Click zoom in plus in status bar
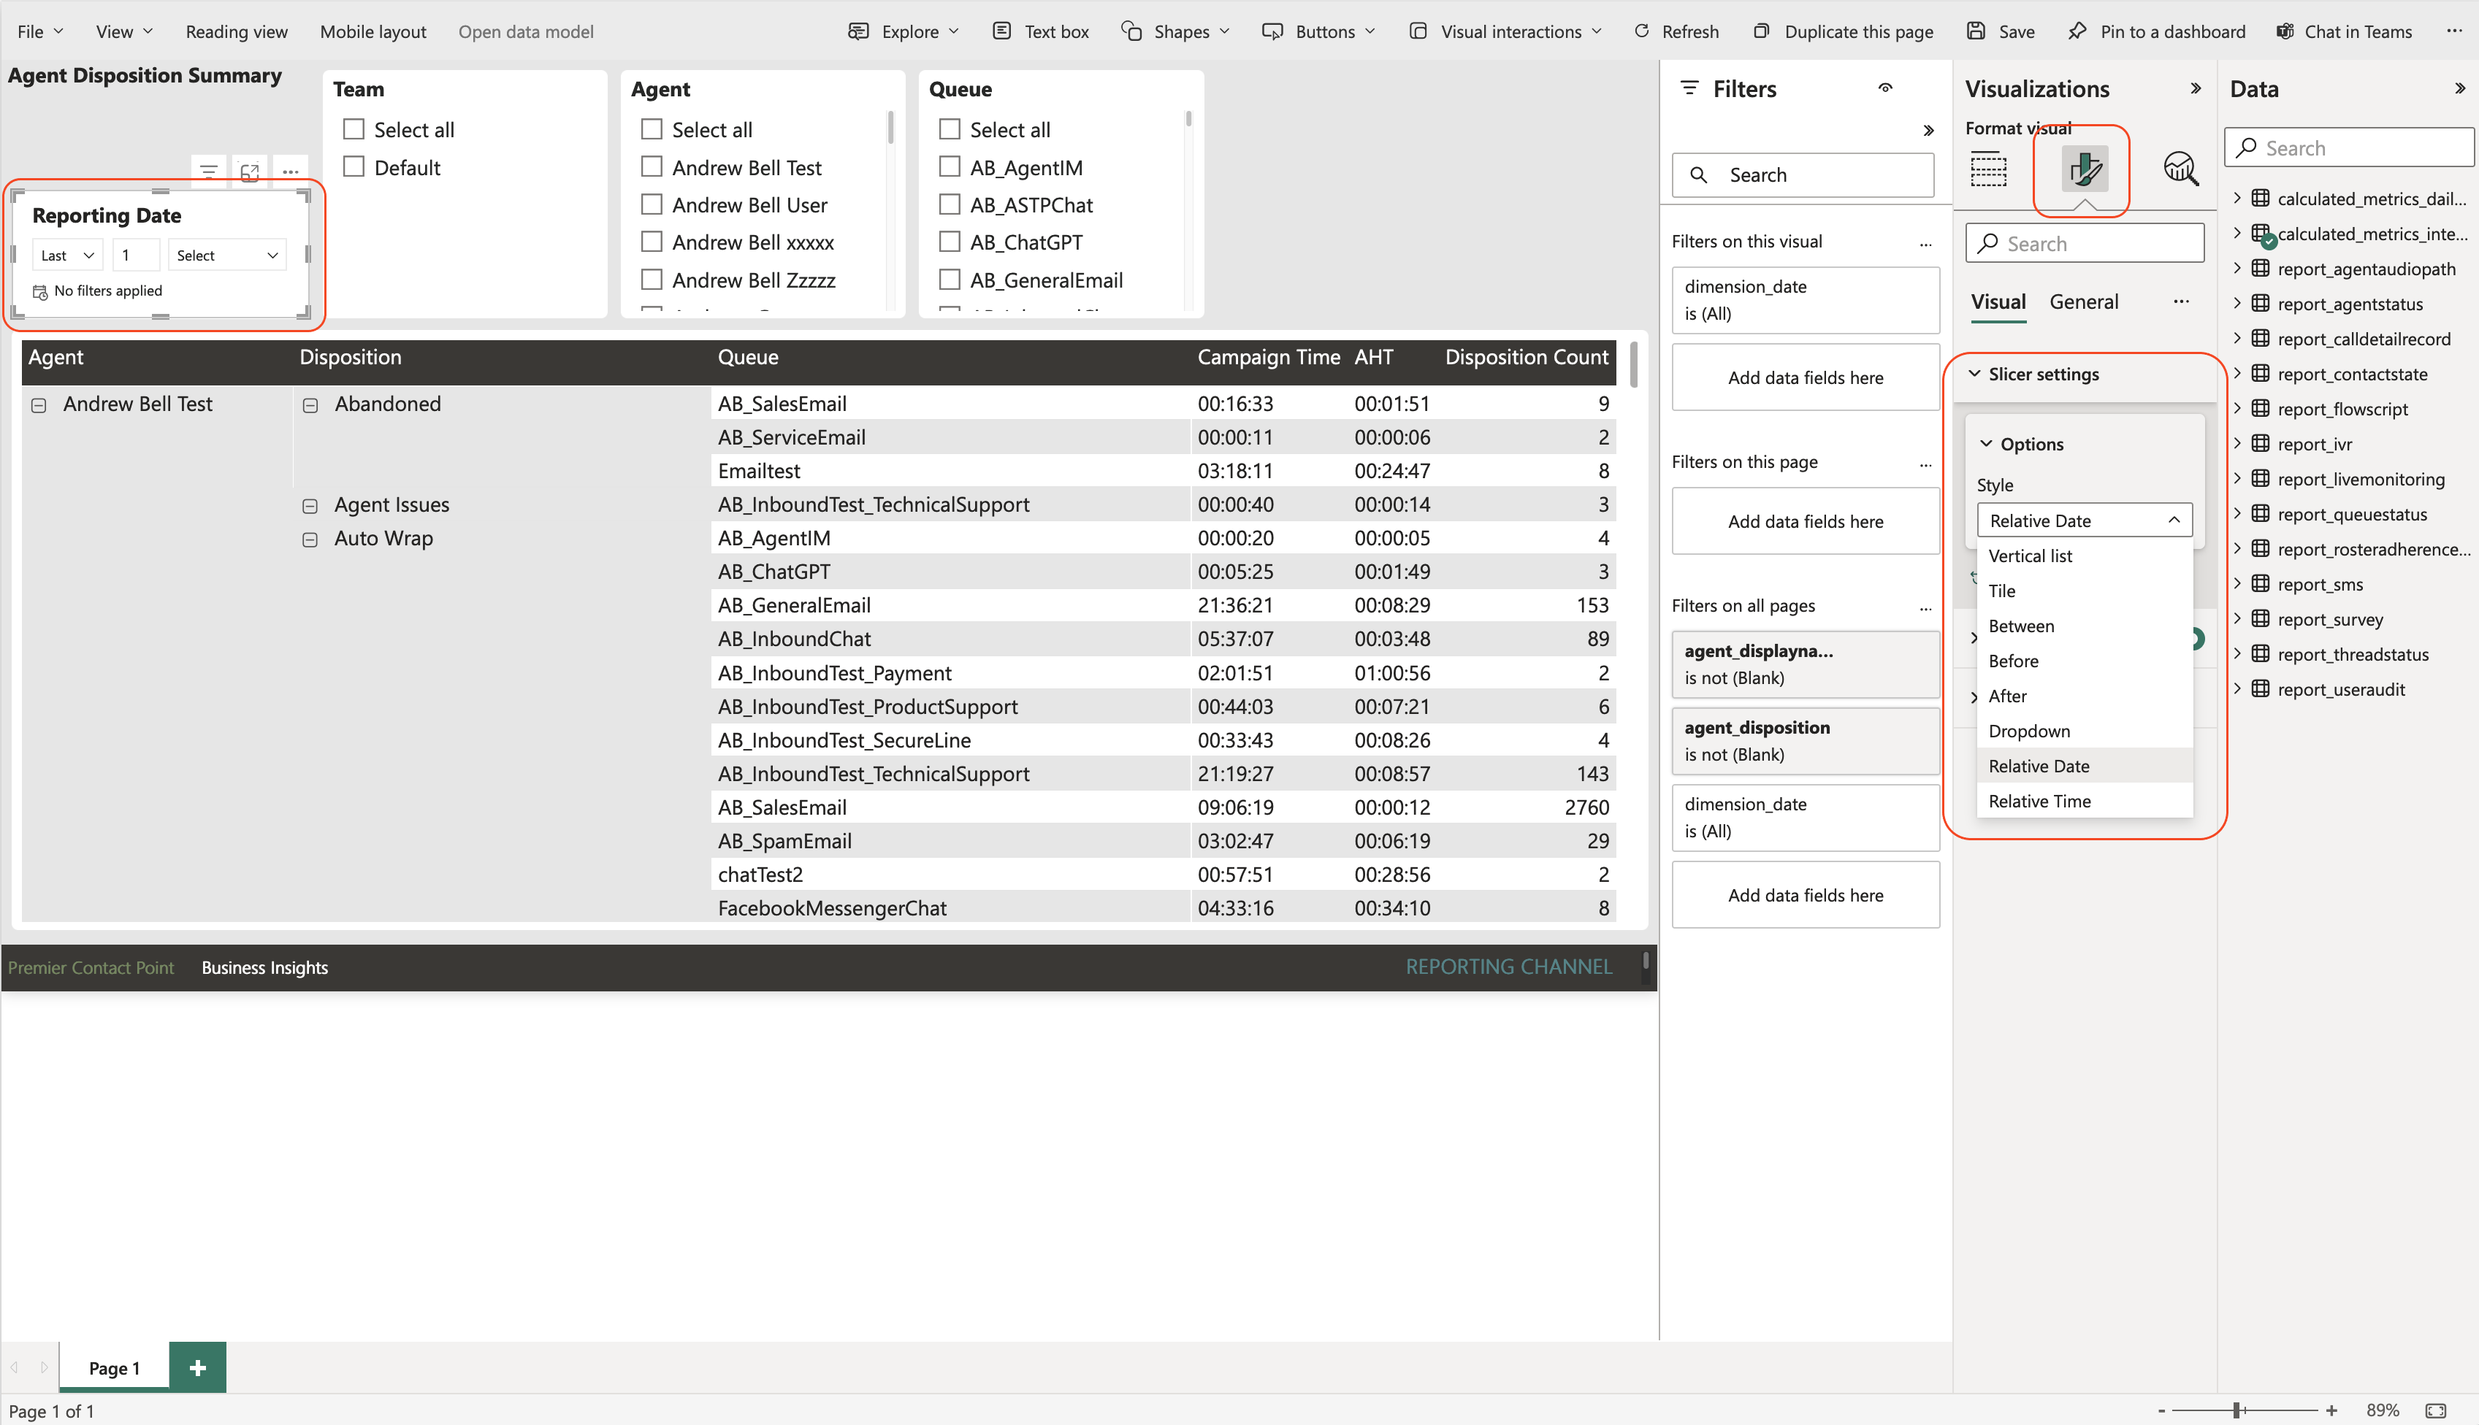2479x1425 pixels. click(2331, 1410)
